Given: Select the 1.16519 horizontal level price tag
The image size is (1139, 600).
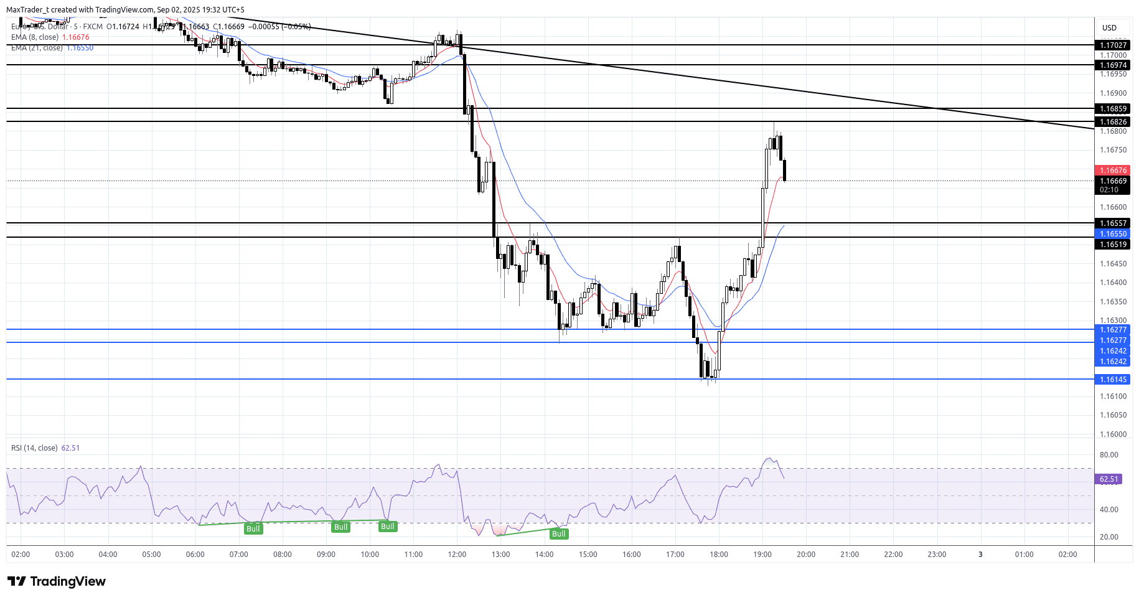Looking at the screenshot, I should coord(1112,245).
